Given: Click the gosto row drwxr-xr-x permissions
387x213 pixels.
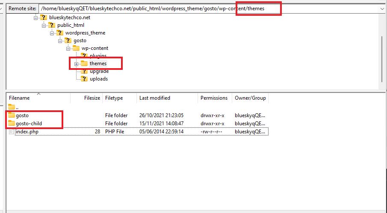Looking at the screenshot, I should coord(212,115).
